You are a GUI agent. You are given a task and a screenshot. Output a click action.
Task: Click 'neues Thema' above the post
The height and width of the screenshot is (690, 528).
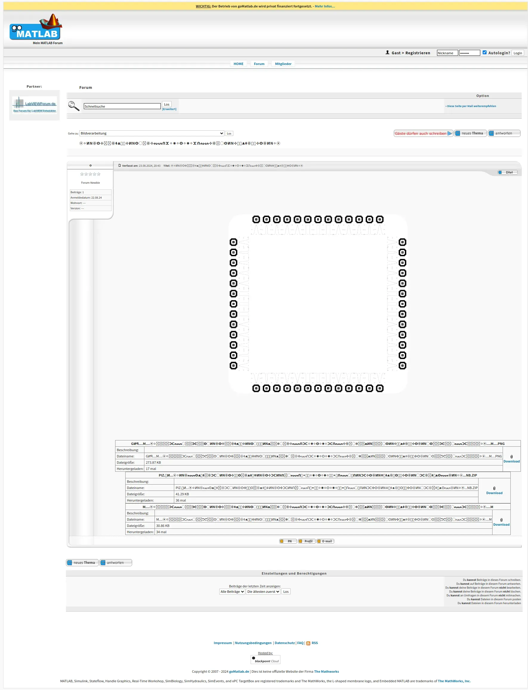coord(470,133)
